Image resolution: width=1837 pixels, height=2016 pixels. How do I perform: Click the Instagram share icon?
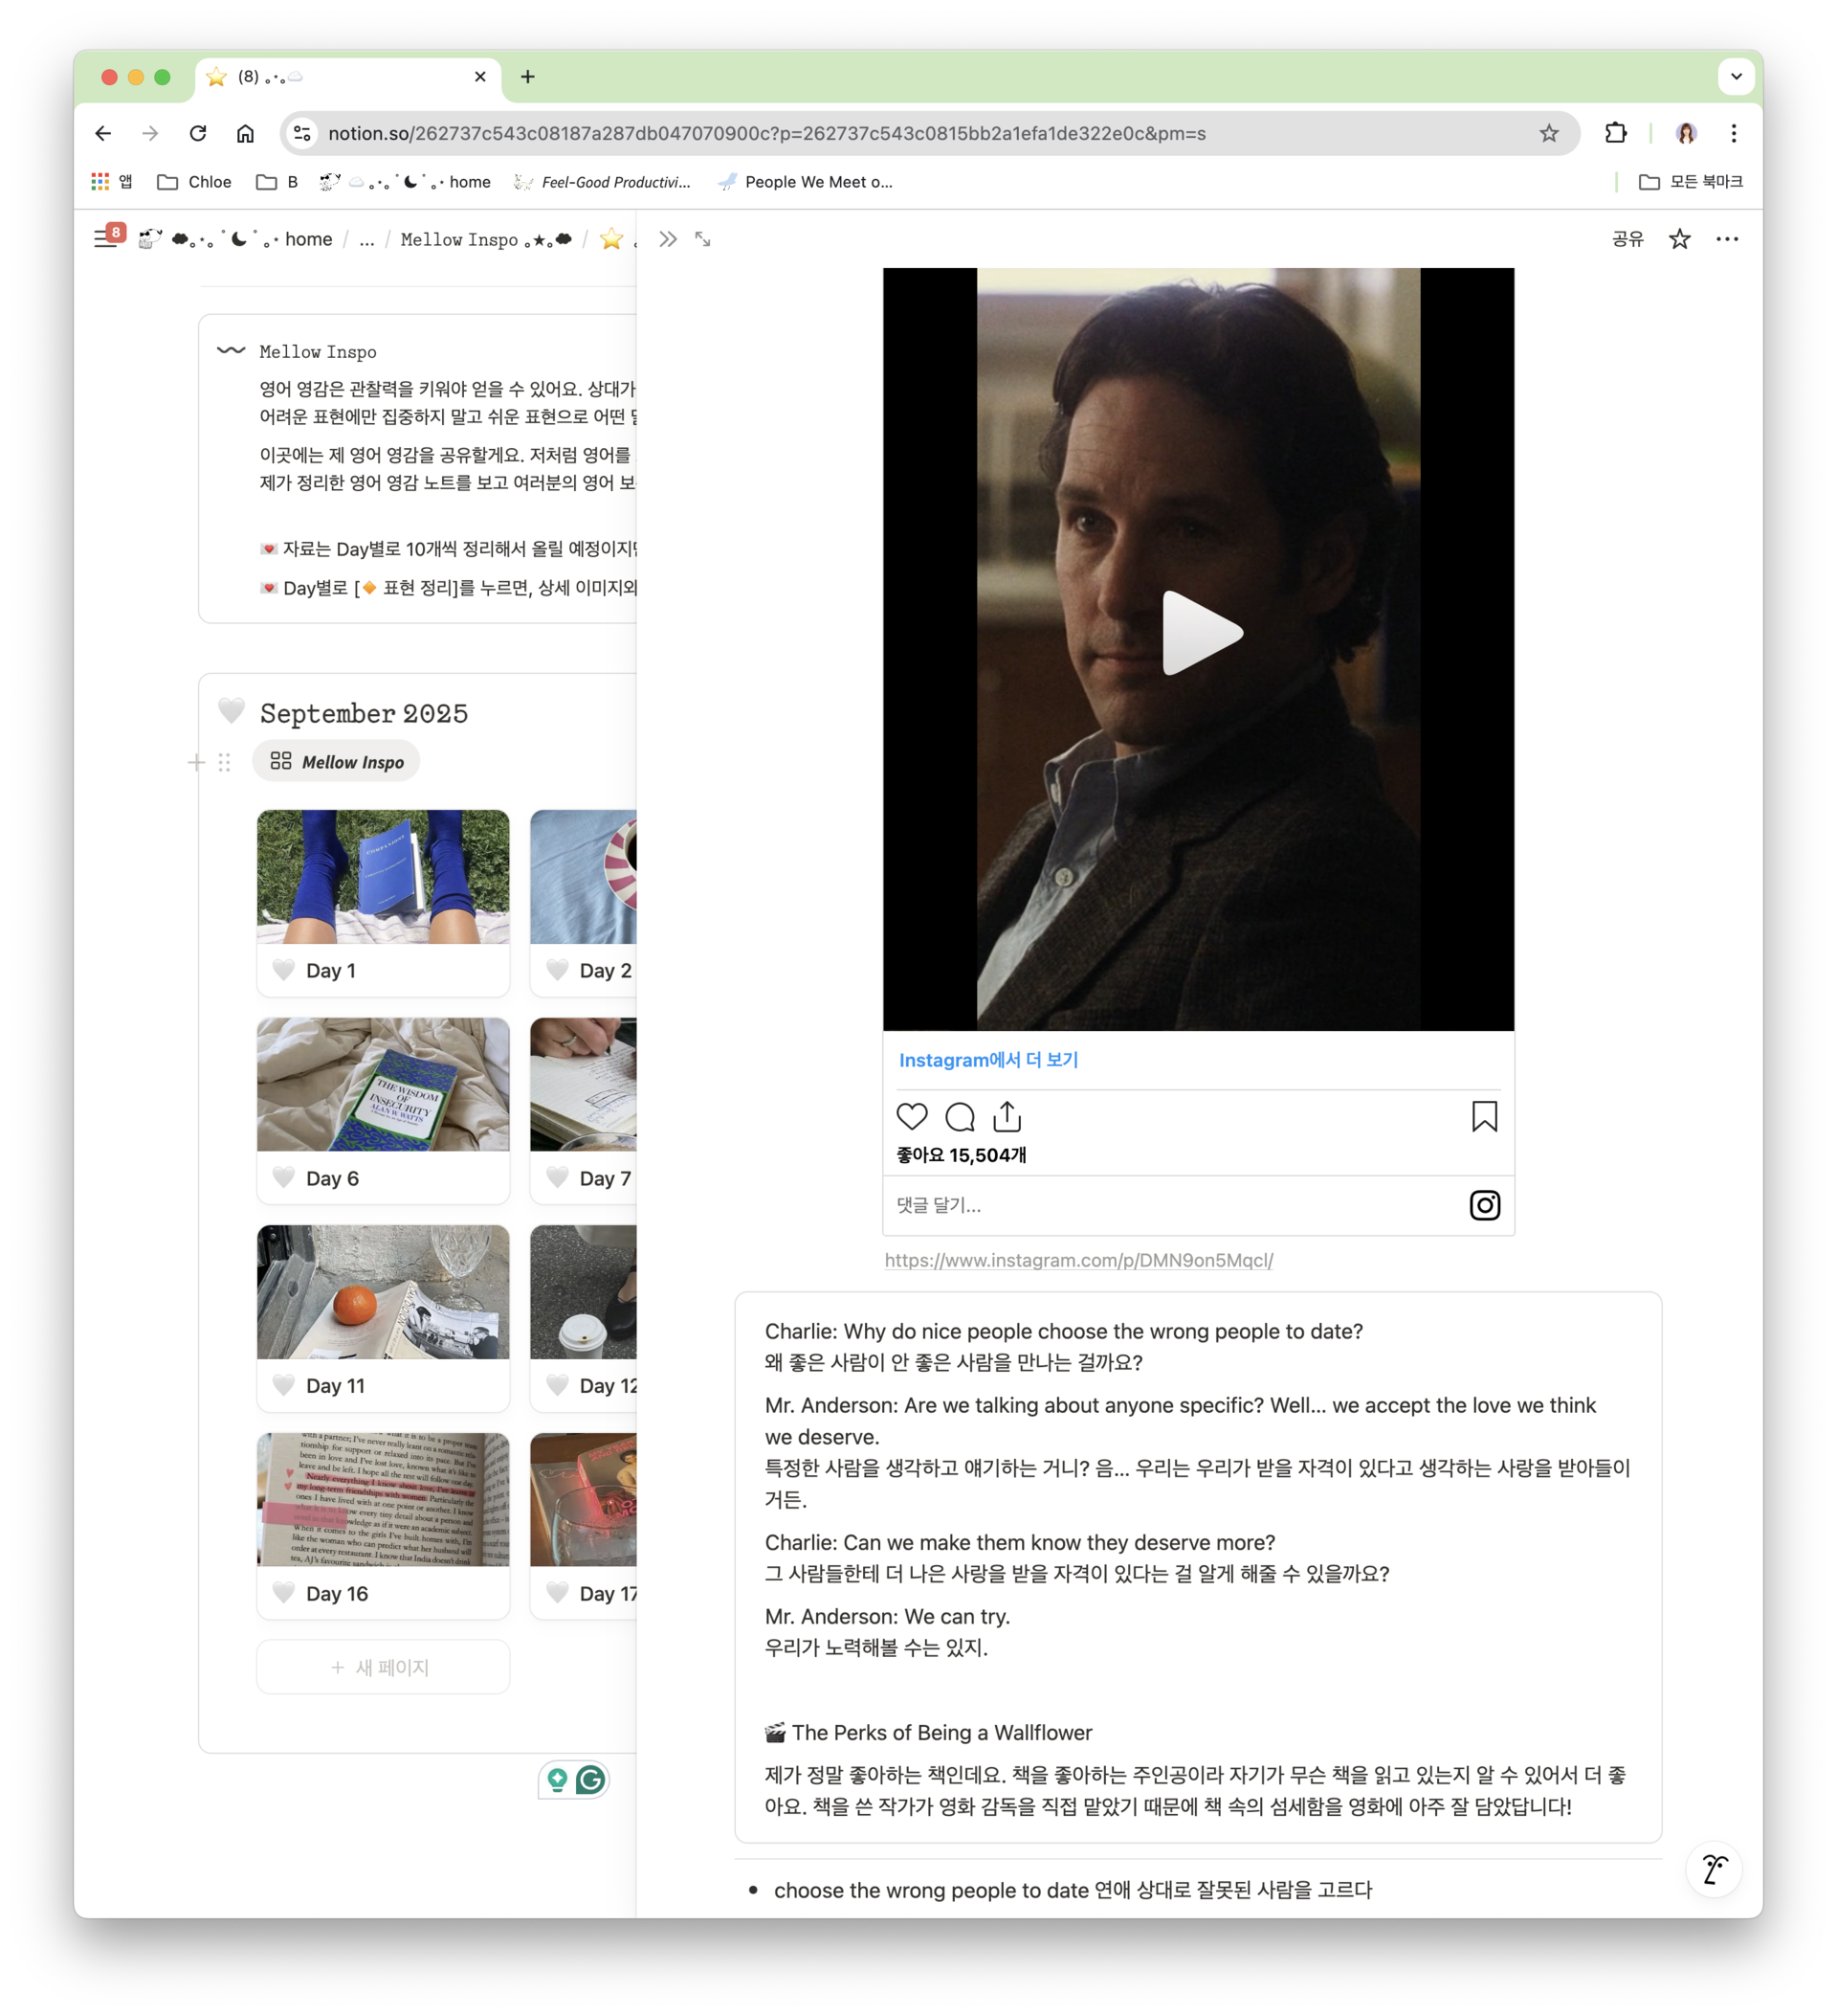1007,1116
